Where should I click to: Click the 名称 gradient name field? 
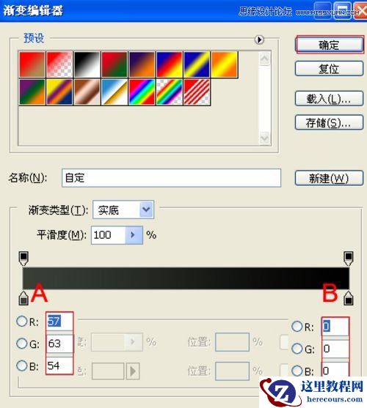pyautogui.click(x=171, y=178)
